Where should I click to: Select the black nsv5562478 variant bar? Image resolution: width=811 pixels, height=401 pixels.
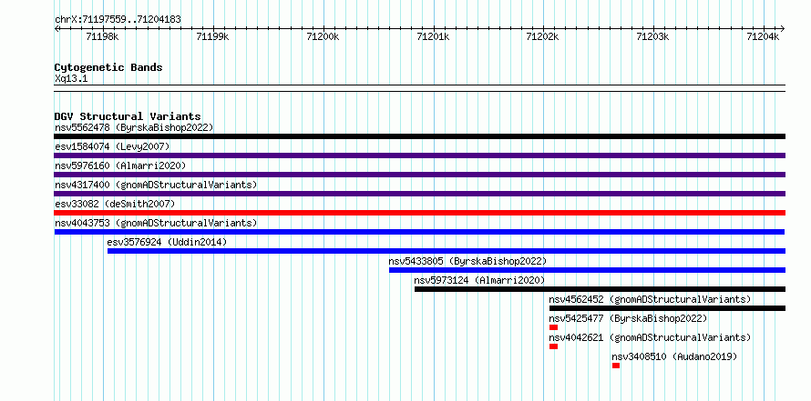[x=419, y=136]
